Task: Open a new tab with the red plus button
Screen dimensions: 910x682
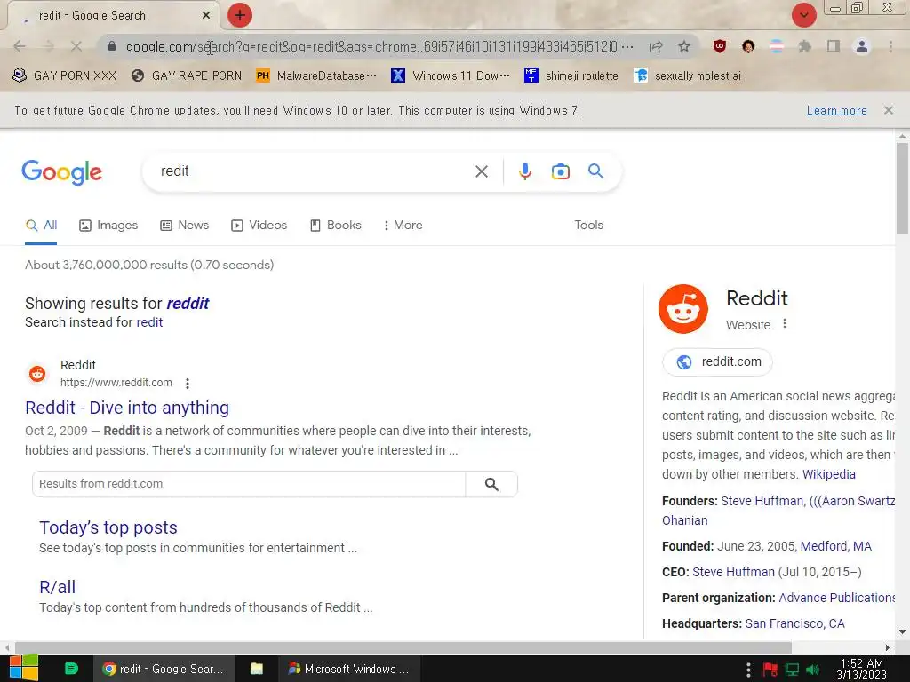Action: tap(240, 15)
